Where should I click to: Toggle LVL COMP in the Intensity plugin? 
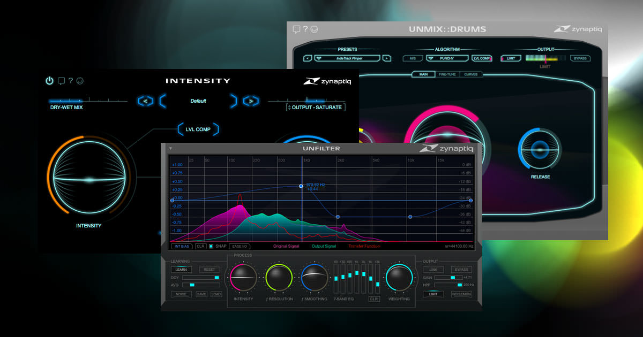(198, 129)
